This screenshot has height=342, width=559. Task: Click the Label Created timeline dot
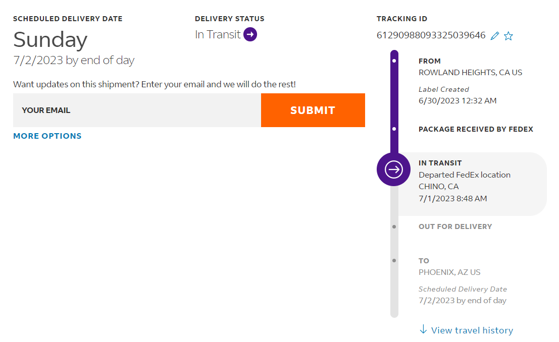(x=394, y=61)
